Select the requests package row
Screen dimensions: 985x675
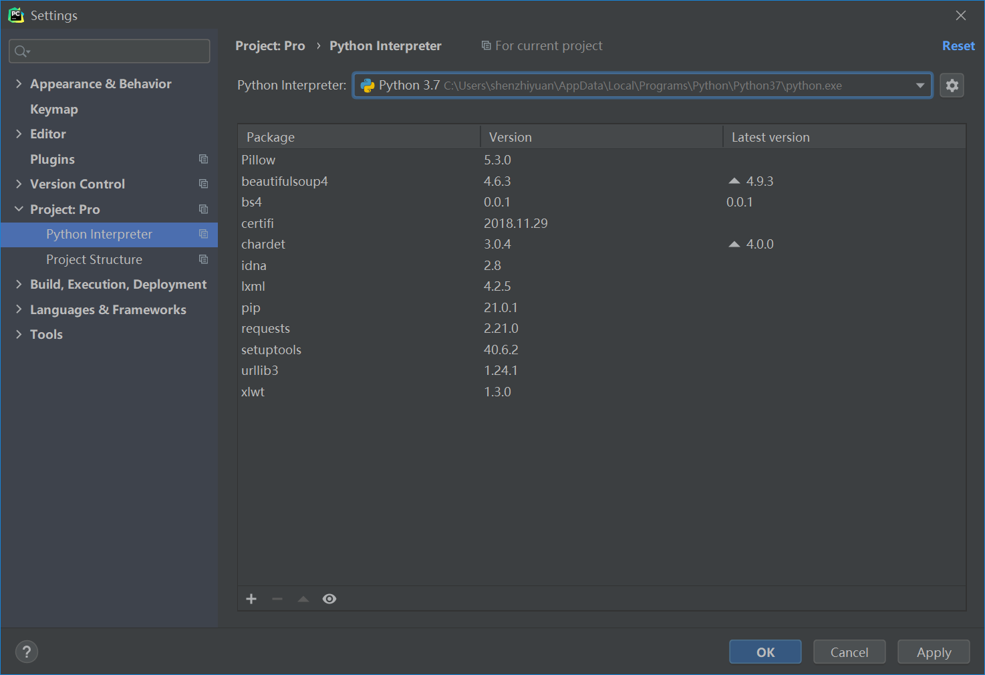point(601,328)
